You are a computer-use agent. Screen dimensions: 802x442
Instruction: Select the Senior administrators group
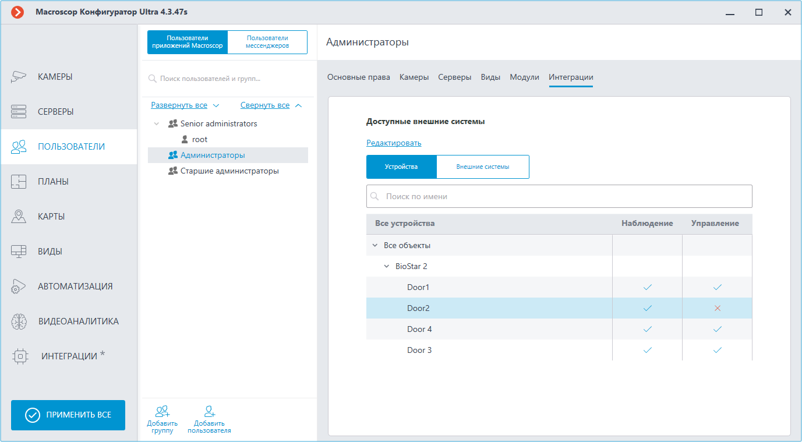point(219,124)
